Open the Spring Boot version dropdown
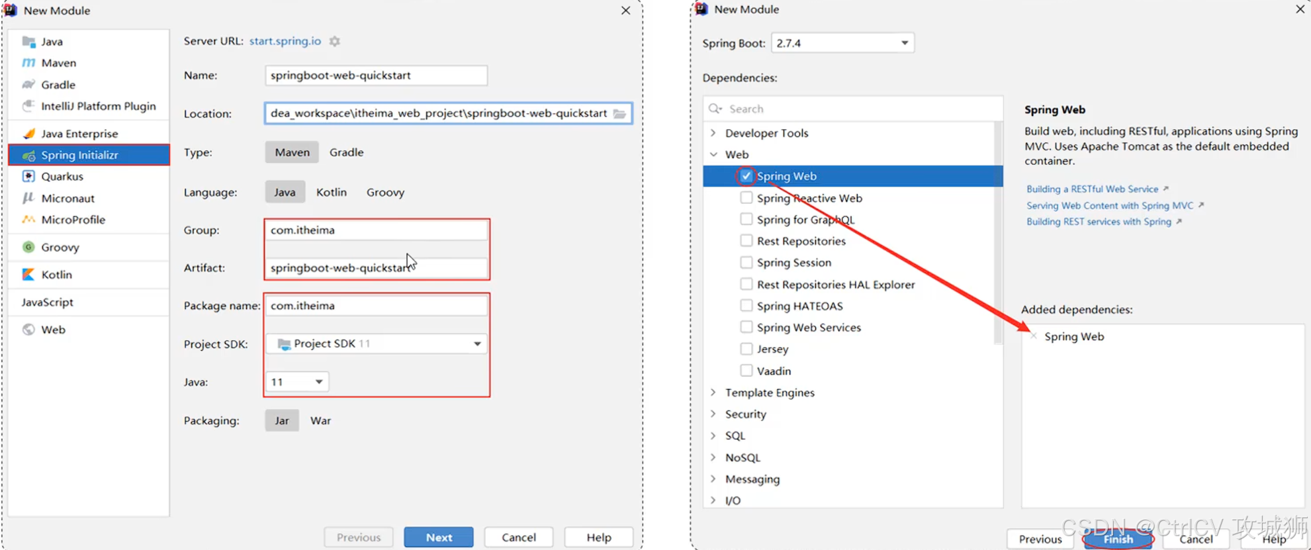 [x=842, y=43]
